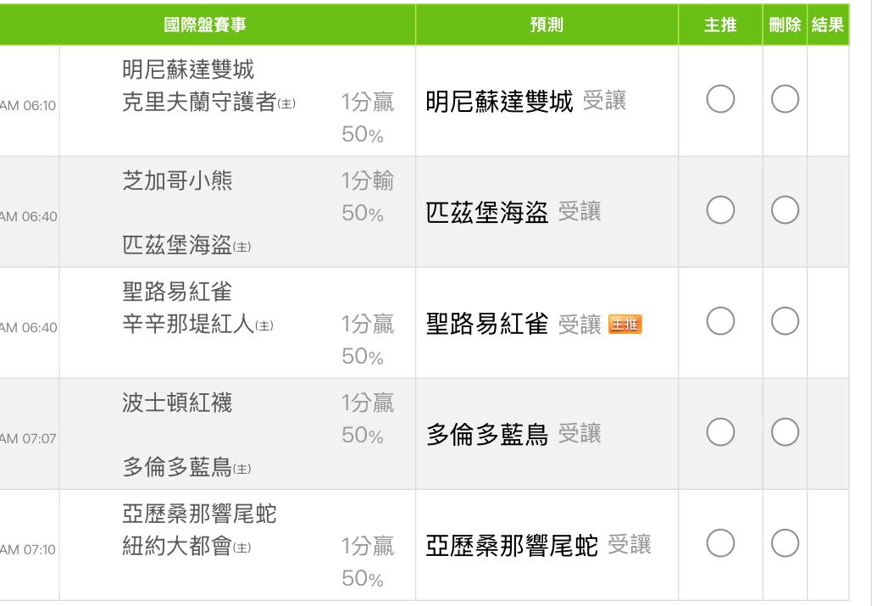The width and height of the screenshot is (877, 606).
Task: Select main pick radio for 明尼蘇達雙城
Action: coord(720,99)
